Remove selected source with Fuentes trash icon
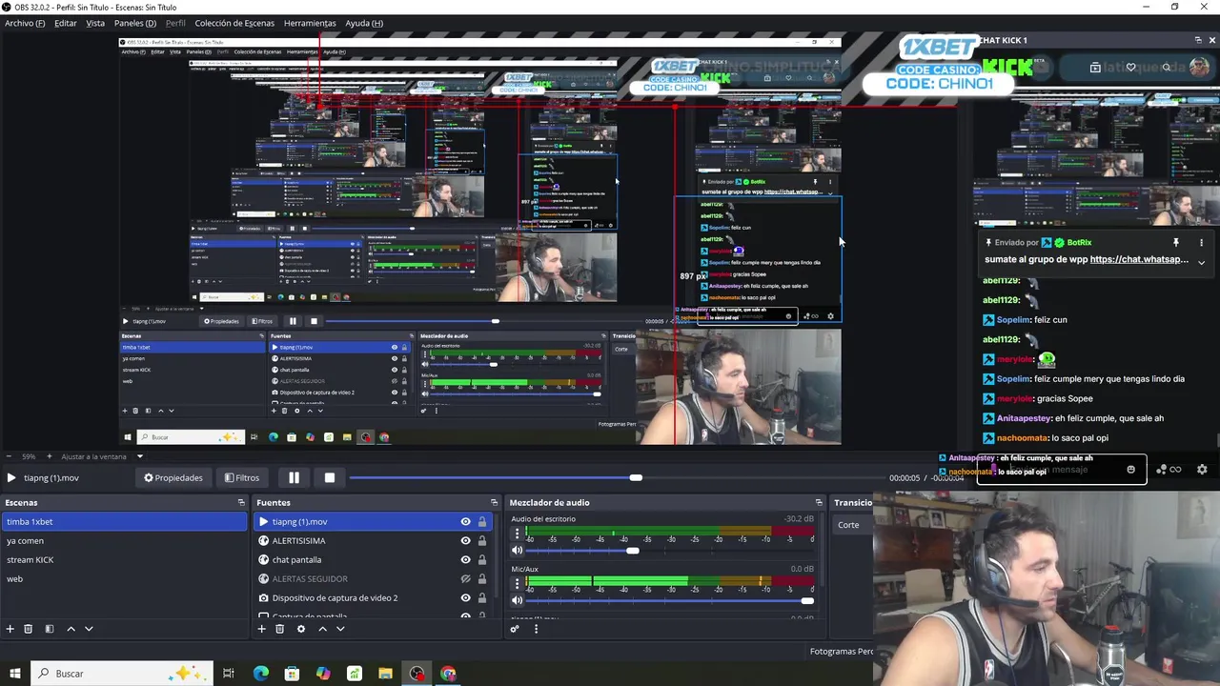 pos(280,629)
